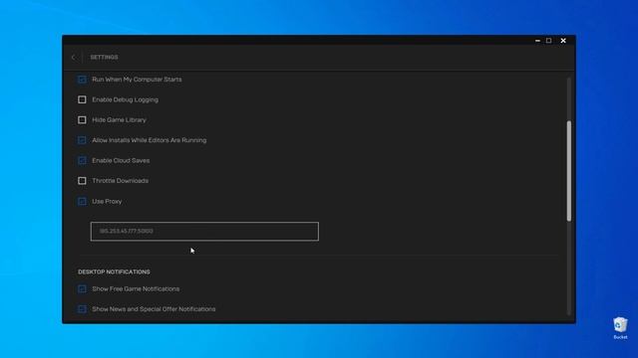Disable the Enable Cloud Saves checkbox

tap(82, 160)
